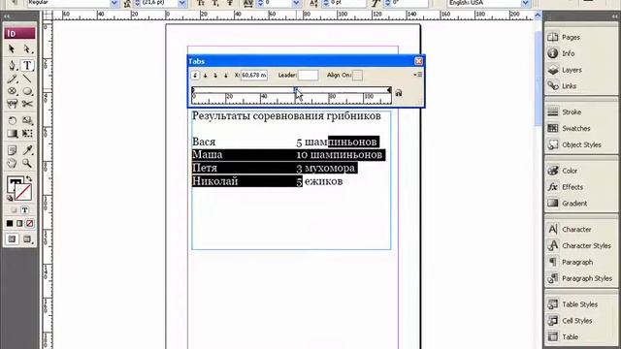Viewport: 621px width, 349px height.
Task: Click the Align On field in Tabs
Action: [x=357, y=76]
